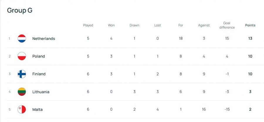Click the Group G heading
This screenshot has width=264, height=122.
pos(20,10)
